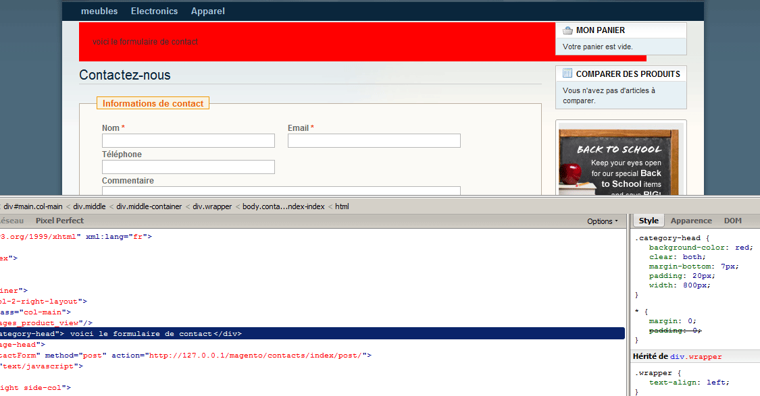Click the 'margin: 0' CSS declaration
Screen dimensions: 760x396
673,321
